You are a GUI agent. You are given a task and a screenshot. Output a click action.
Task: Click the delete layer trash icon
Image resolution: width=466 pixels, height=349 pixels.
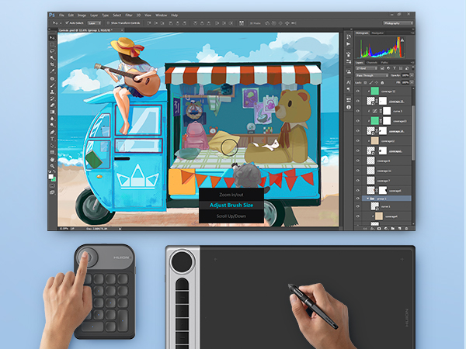(406, 229)
